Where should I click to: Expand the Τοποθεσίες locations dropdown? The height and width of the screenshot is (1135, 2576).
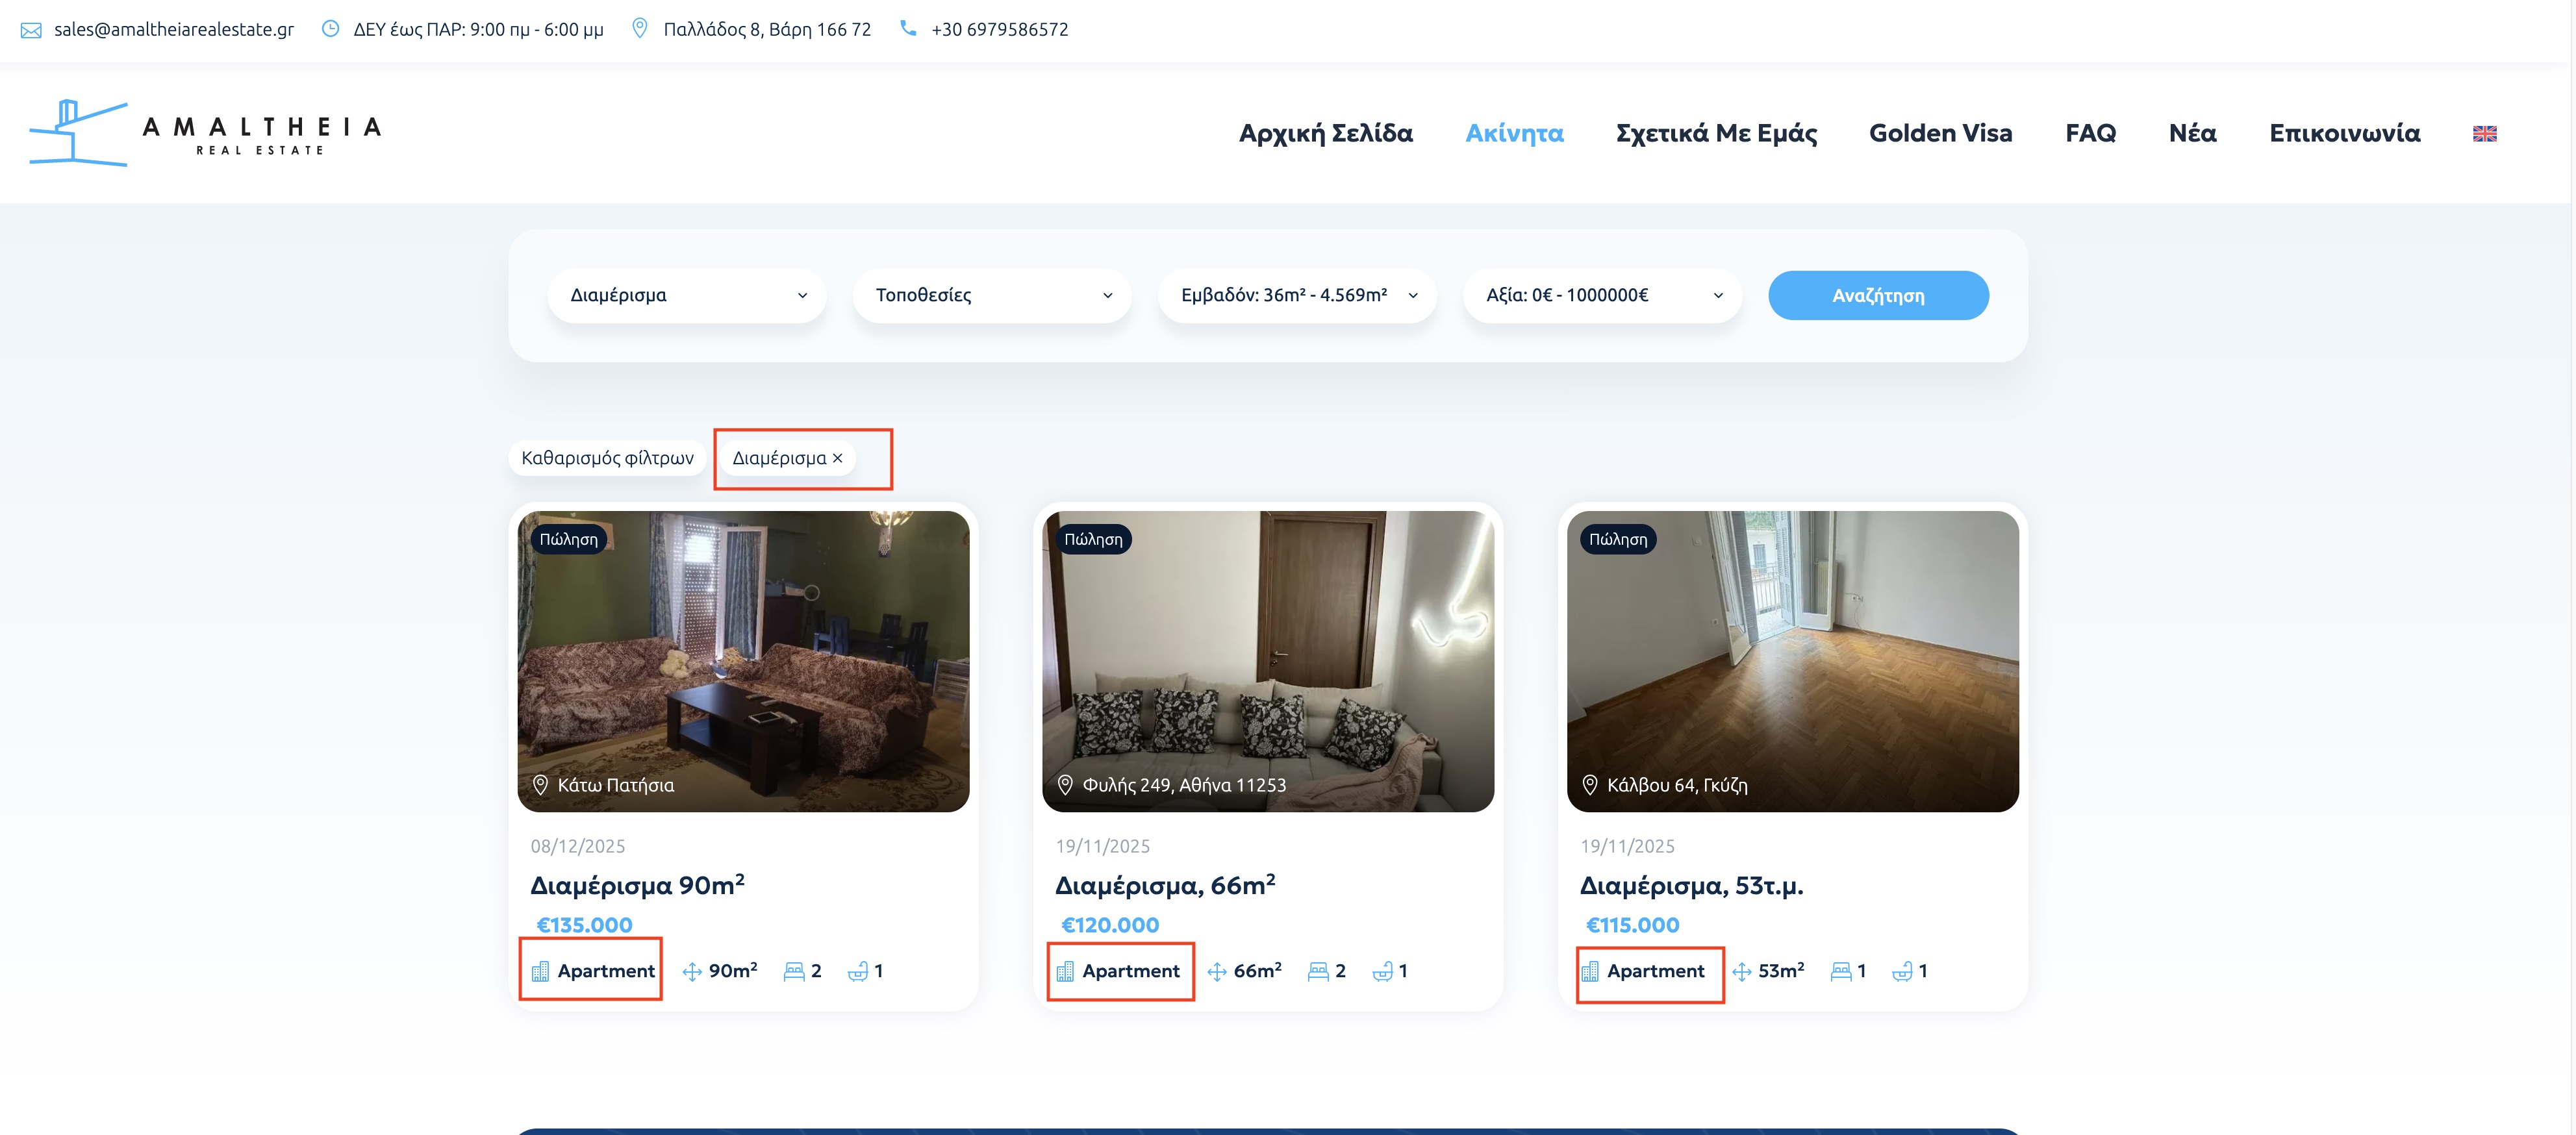[992, 295]
